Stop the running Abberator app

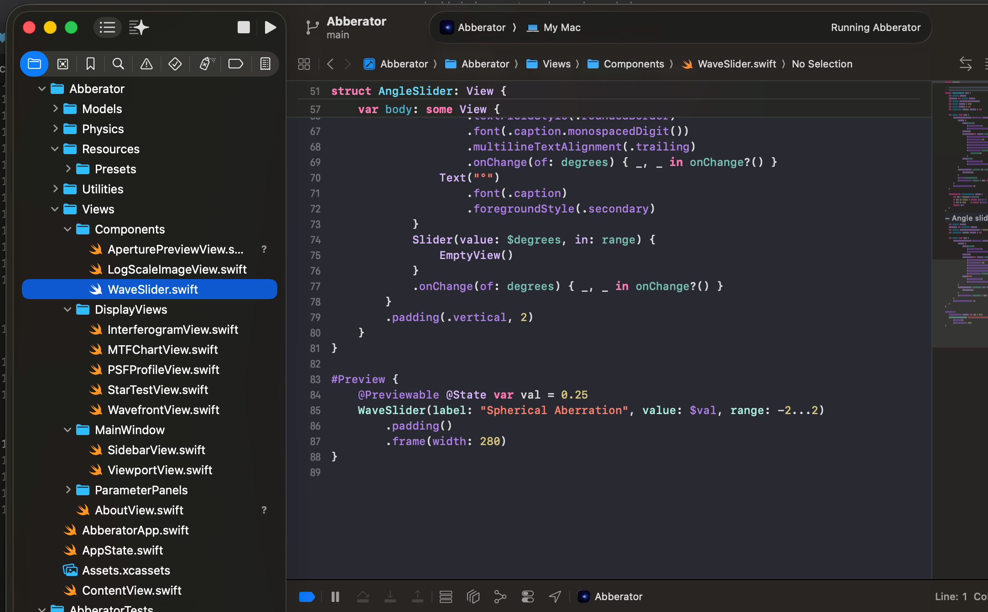[x=244, y=27]
